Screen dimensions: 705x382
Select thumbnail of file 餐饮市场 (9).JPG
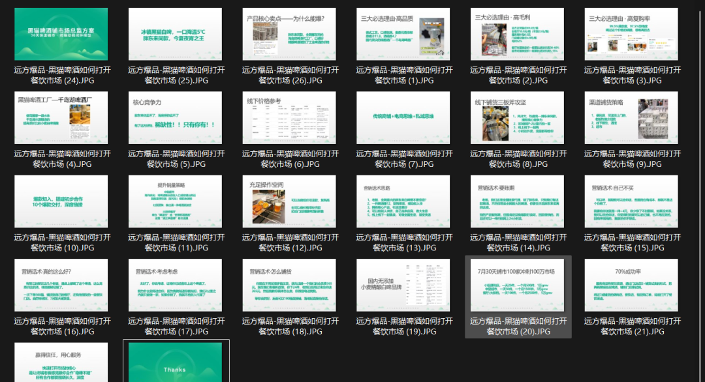(631, 118)
